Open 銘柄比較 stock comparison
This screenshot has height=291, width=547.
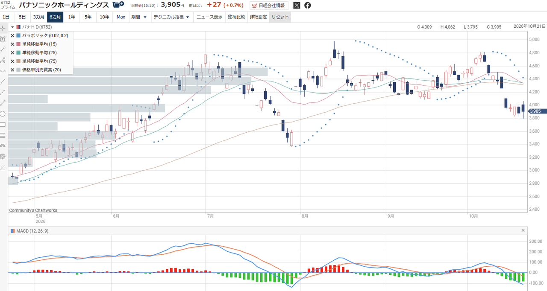point(236,17)
